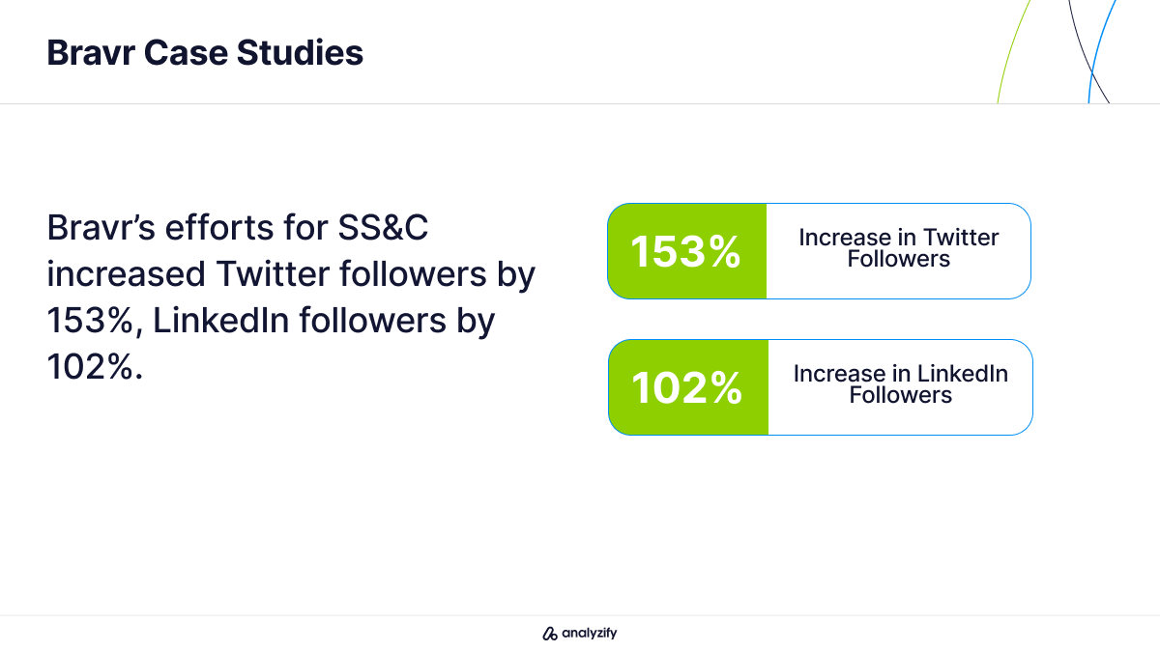Viewport: 1160px width, 652px height.
Task: Click "153%," inside the paragraph text
Action: [x=95, y=321]
